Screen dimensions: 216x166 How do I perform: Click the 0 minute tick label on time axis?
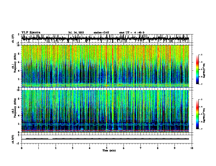pos(22,148)
